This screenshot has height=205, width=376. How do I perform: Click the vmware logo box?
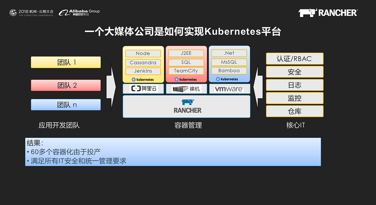coord(229,89)
